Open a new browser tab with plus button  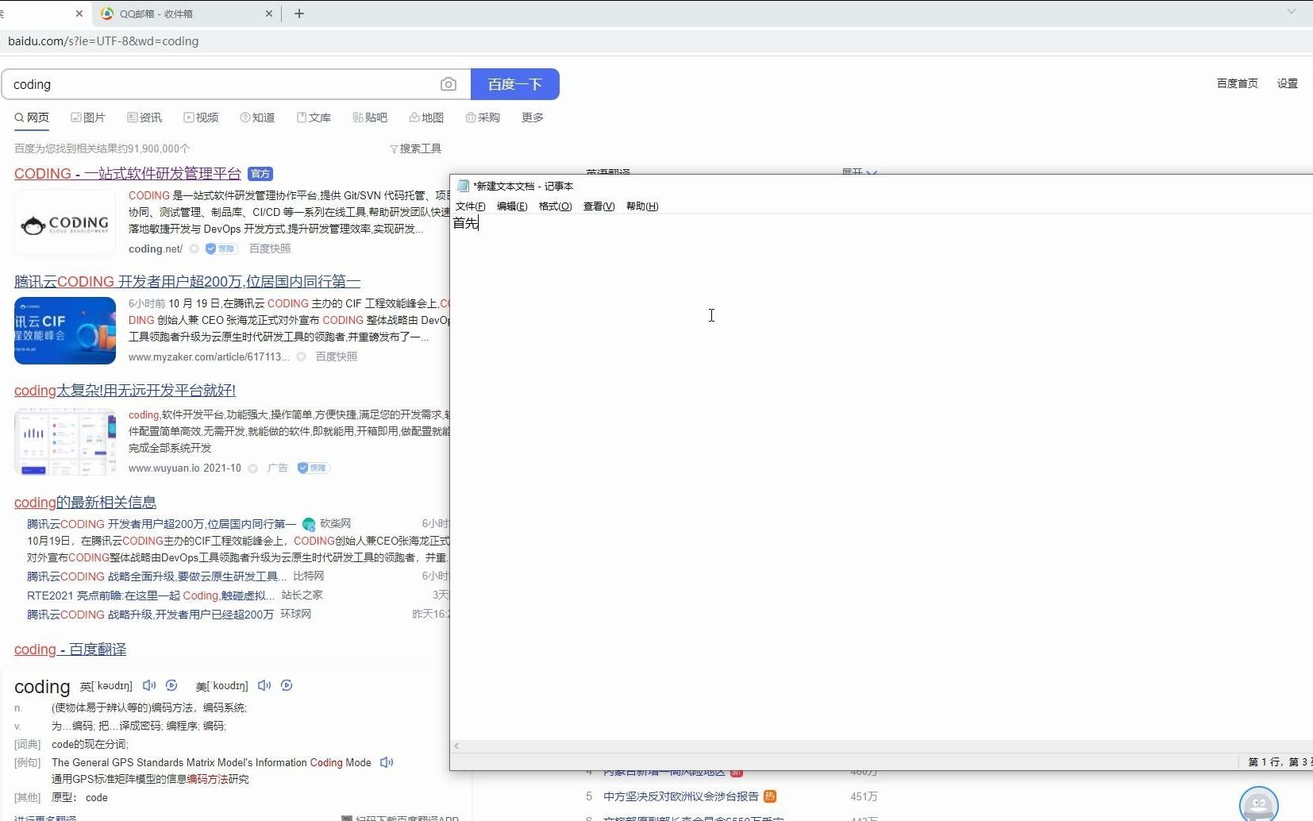(x=299, y=13)
